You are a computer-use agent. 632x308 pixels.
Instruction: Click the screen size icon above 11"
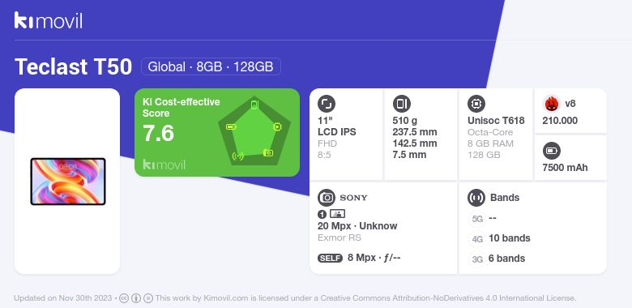[x=327, y=104]
